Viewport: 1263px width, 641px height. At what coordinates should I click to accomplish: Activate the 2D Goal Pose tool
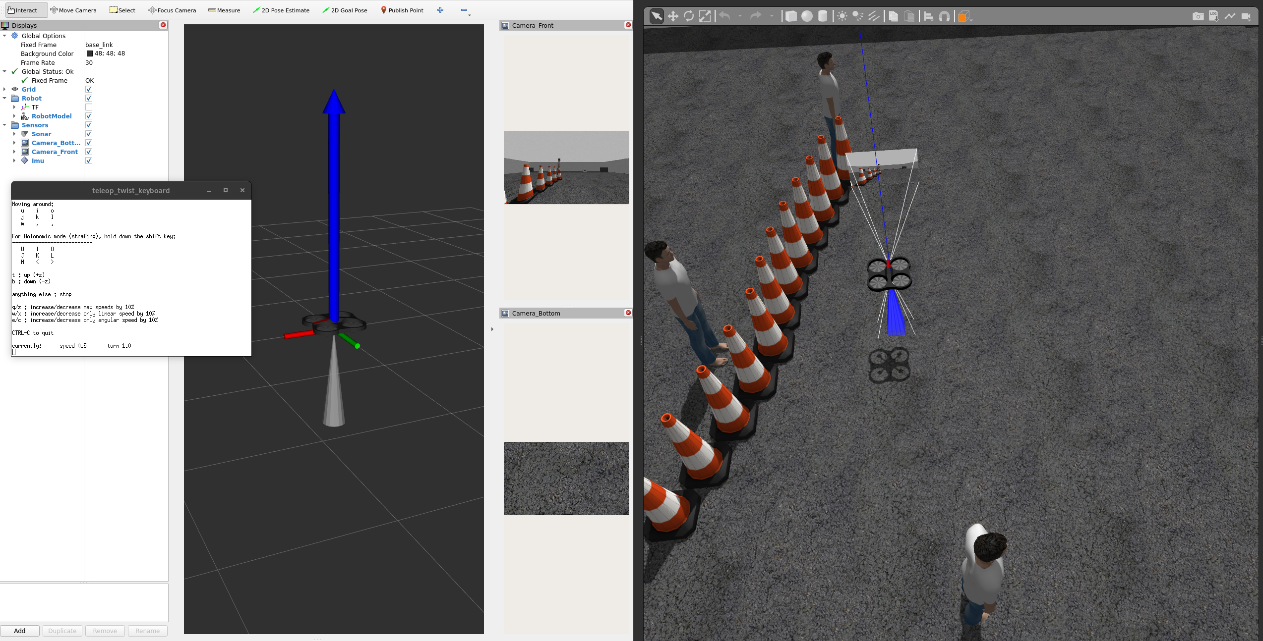point(345,10)
